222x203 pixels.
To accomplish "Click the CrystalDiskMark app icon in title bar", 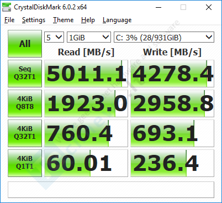I will click(x=7, y=7).
